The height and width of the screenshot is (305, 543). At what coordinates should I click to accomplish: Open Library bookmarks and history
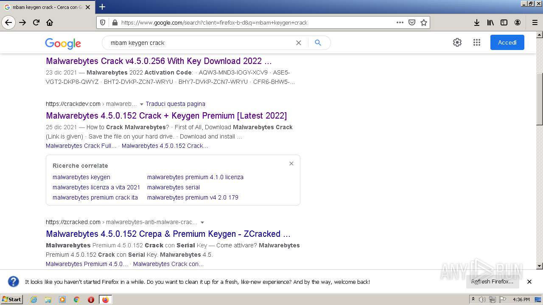point(490,22)
